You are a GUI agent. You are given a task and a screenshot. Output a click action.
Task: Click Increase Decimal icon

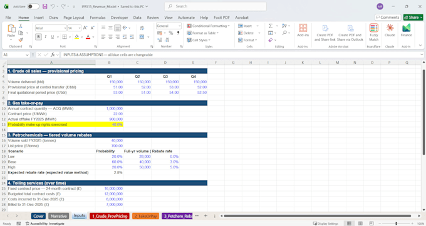coord(160,40)
